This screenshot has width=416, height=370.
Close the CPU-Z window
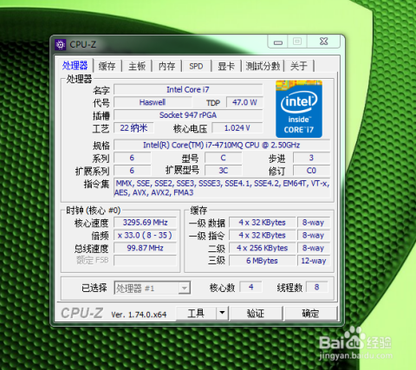point(324,42)
